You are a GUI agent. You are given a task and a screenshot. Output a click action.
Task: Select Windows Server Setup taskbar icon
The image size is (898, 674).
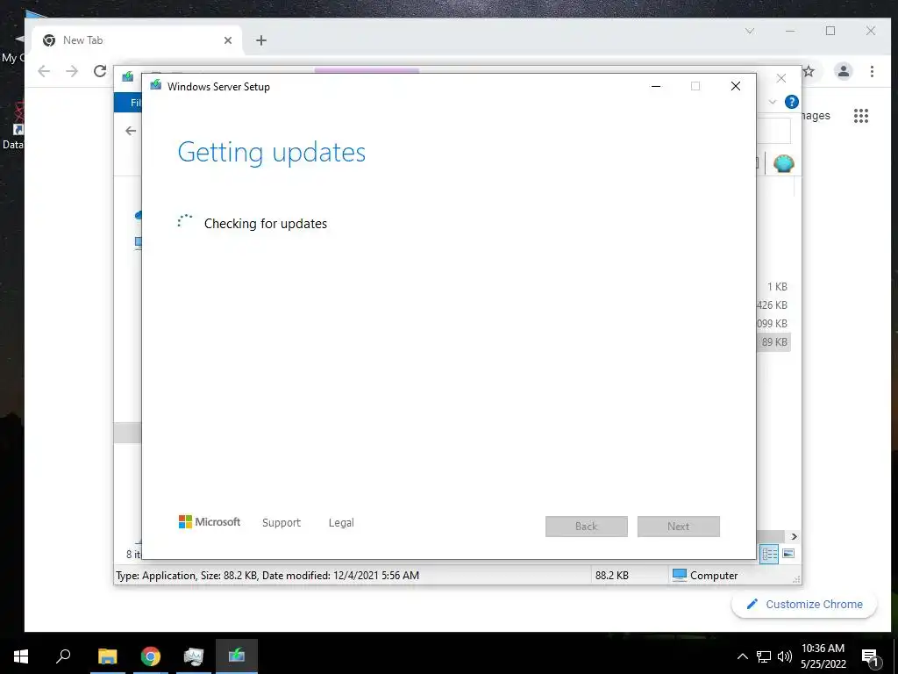(237, 656)
